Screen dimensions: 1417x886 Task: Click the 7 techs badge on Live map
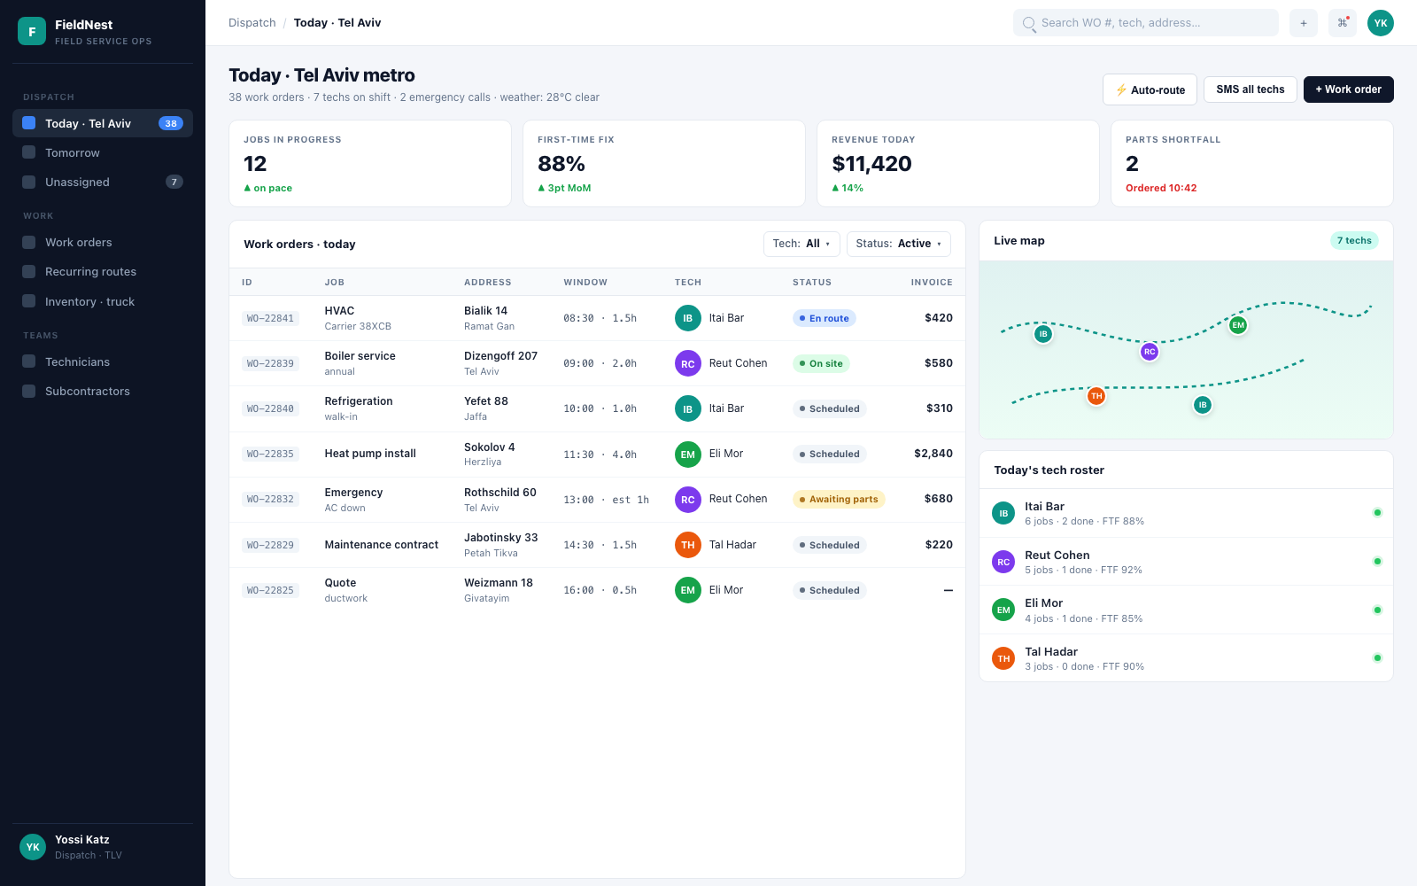coord(1354,240)
